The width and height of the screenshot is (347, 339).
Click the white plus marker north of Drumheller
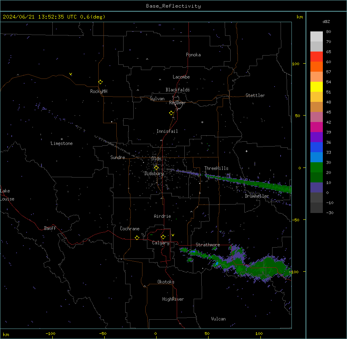pos(246,151)
